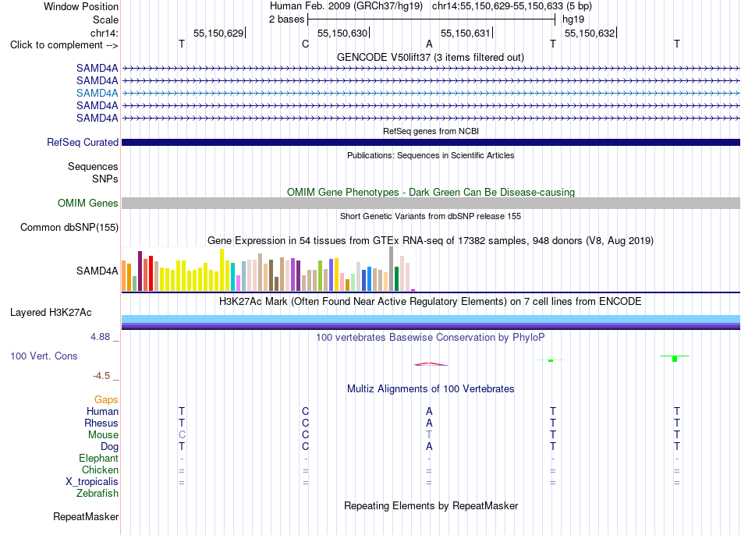Click the red-blue PhyloP mark under base A
Viewport: 741px width, 535px height.
(430, 364)
